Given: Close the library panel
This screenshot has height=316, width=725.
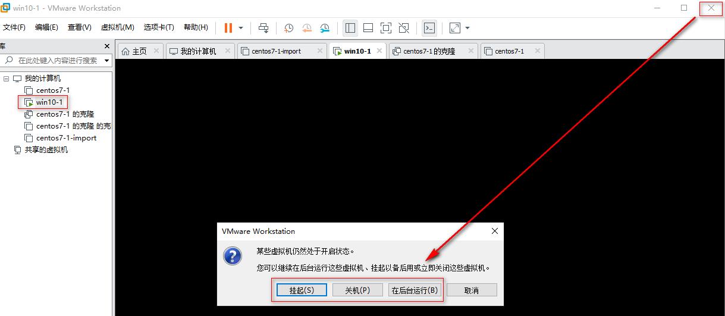Looking at the screenshot, I should point(107,46).
